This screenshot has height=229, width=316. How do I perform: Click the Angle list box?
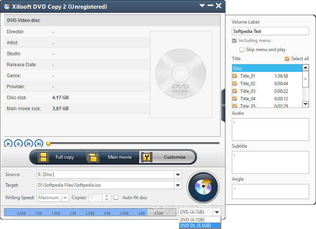pyautogui.click(x=270, y=192)
